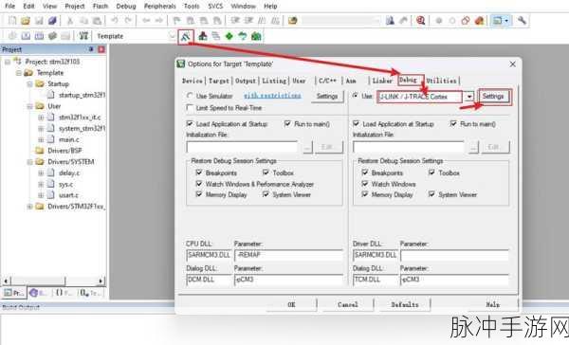
Task: Open the Flash menu
Action: pyautogui.click(x=101, y=7)
